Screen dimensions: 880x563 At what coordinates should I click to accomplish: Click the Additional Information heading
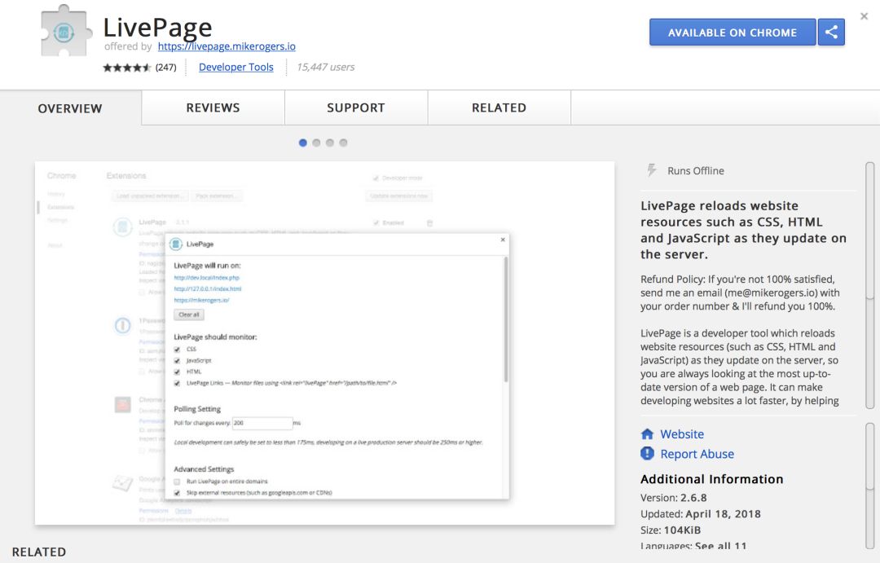click(711, 479)
